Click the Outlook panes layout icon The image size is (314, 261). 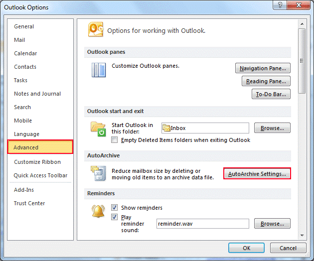click(x=99, y=70)
